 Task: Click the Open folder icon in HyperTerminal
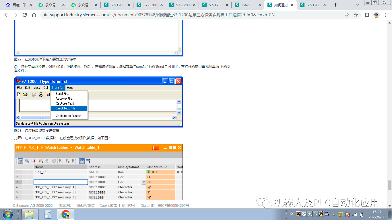pyautogui.click(x=25, y=95)
